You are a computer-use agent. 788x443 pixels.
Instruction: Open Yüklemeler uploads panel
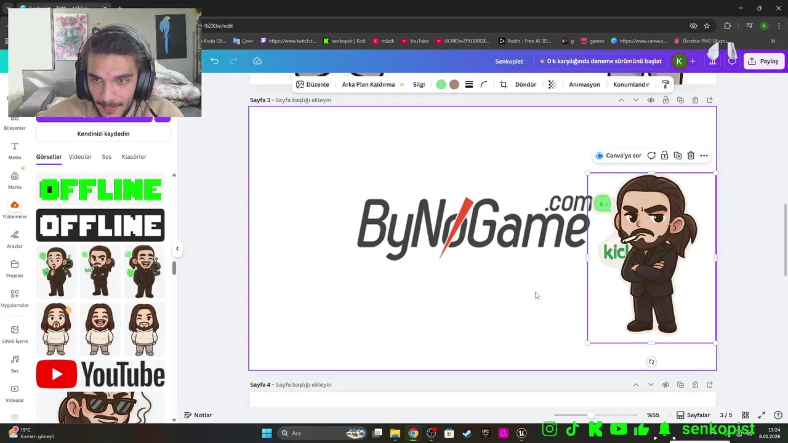(15, 210)
